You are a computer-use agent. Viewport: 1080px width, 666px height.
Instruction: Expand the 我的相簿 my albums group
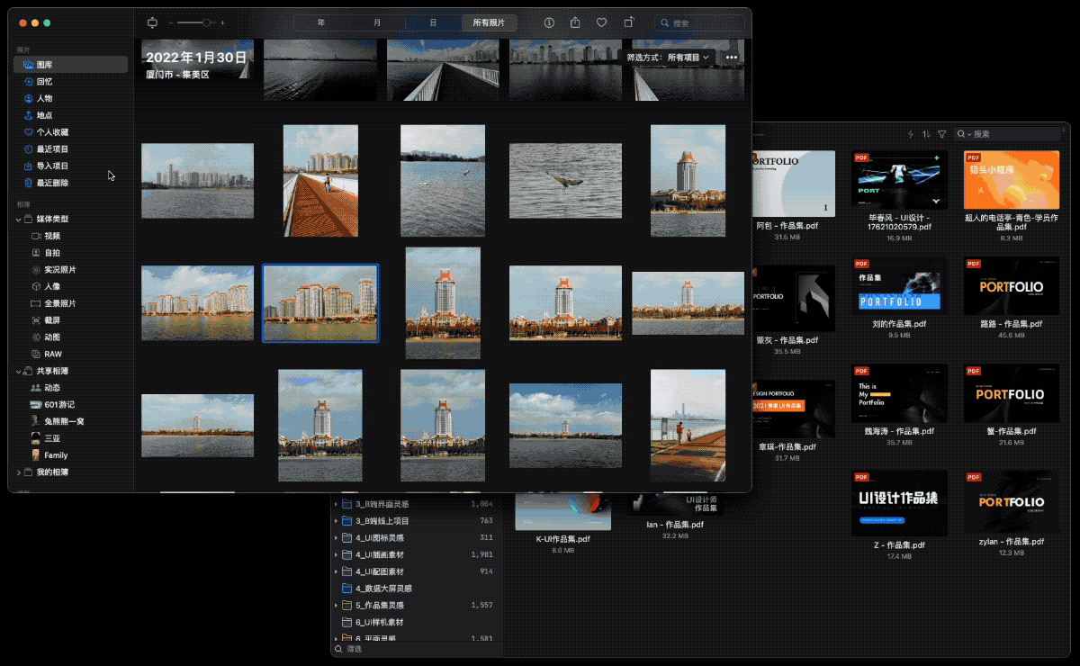(19, 472)
